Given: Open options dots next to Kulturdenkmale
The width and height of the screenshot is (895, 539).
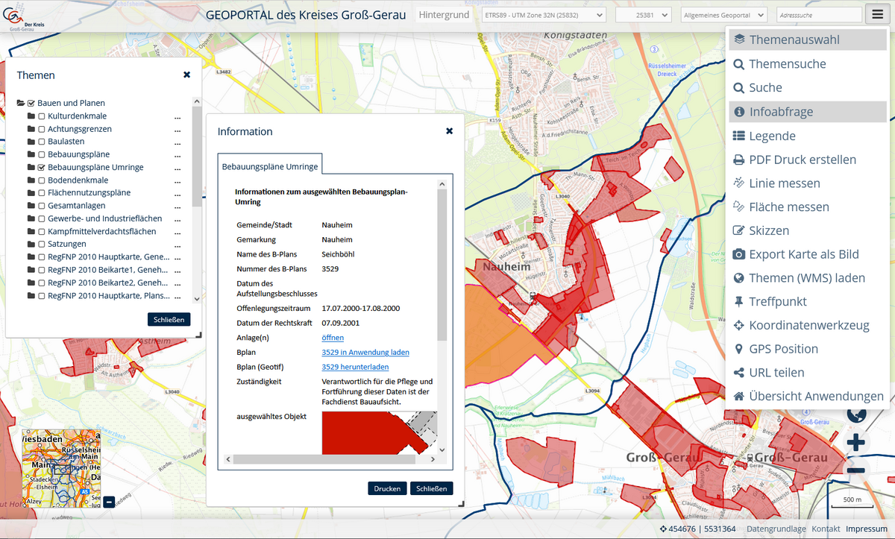Looking at the screenshot, I should coord(178,116).
